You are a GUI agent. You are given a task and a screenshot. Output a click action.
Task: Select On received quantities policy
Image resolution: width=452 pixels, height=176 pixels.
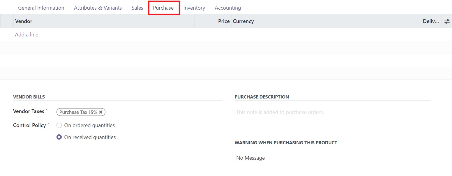click(x=59, y=137)
